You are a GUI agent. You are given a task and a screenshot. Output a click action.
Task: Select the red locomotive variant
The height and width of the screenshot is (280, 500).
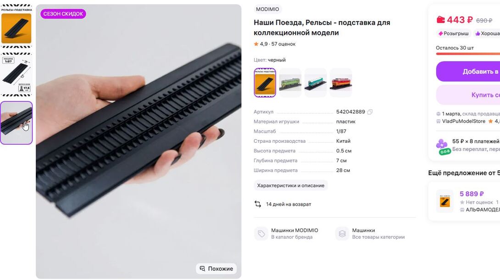(341, 83)
